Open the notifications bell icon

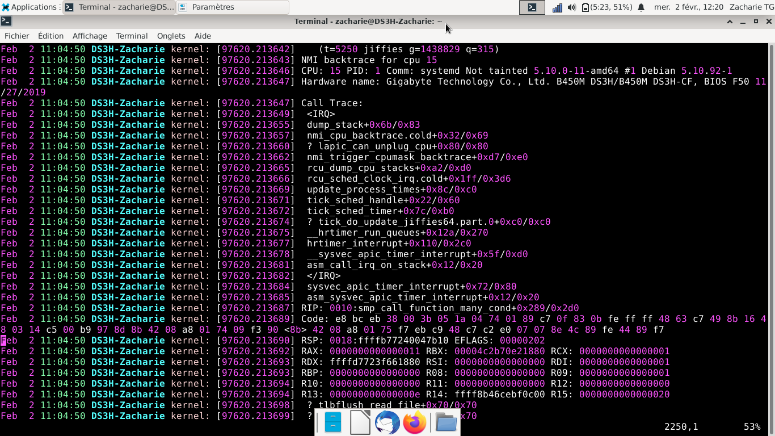click(x=642, y=7)
